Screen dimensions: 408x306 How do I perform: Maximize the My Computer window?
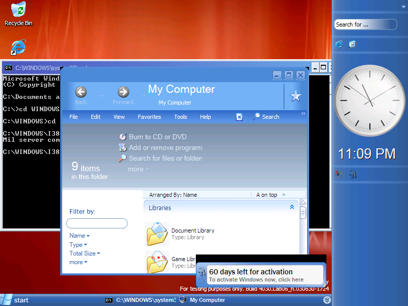pos(289,75)
